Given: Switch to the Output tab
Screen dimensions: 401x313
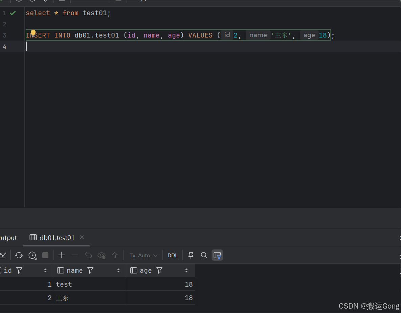Looking at the screenshot, I should 8,238.
